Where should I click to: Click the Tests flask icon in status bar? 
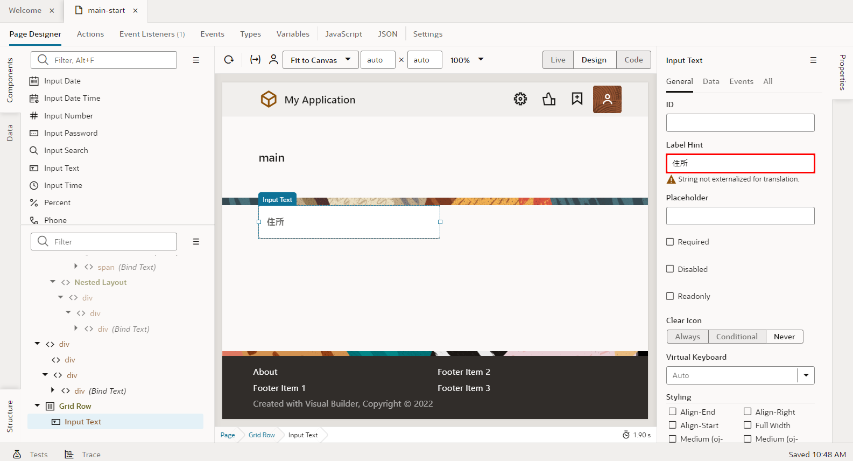(17, 455)
